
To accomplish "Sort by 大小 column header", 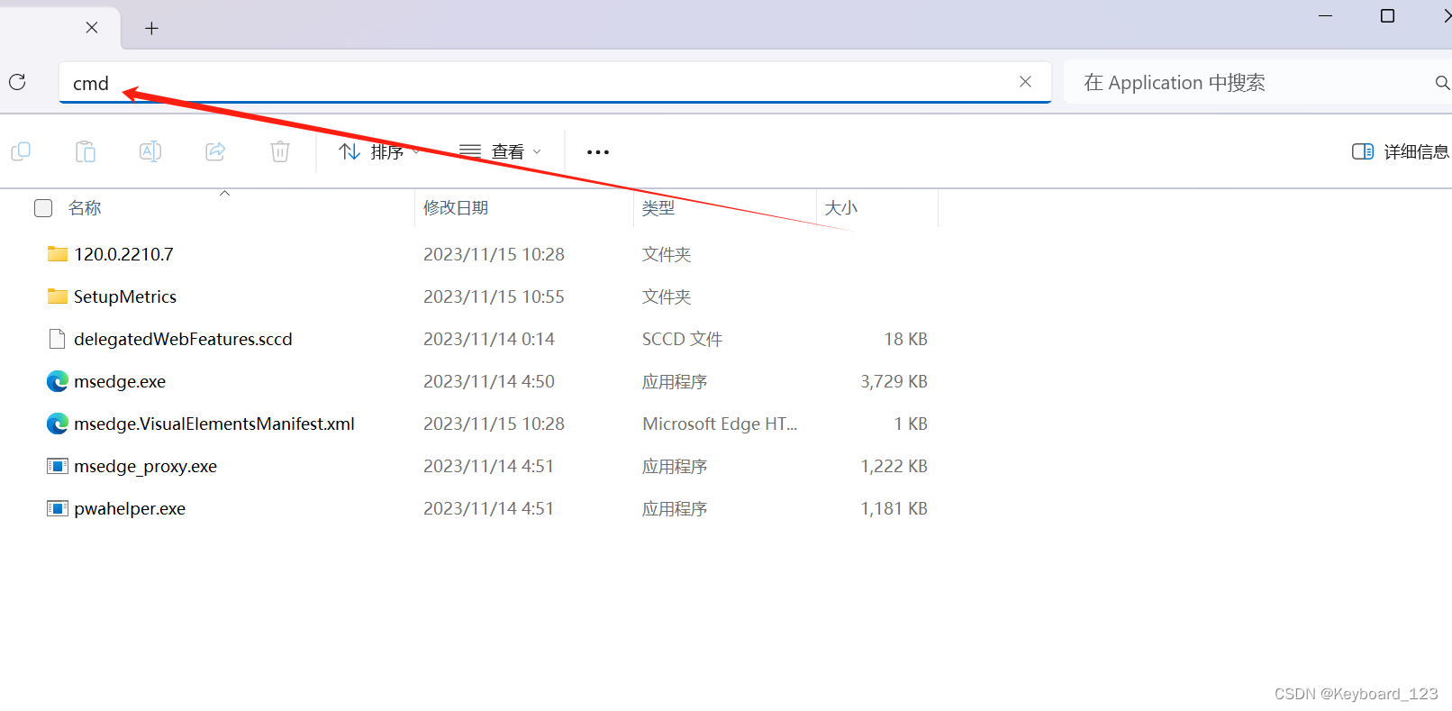I will (x=841, y=208).
